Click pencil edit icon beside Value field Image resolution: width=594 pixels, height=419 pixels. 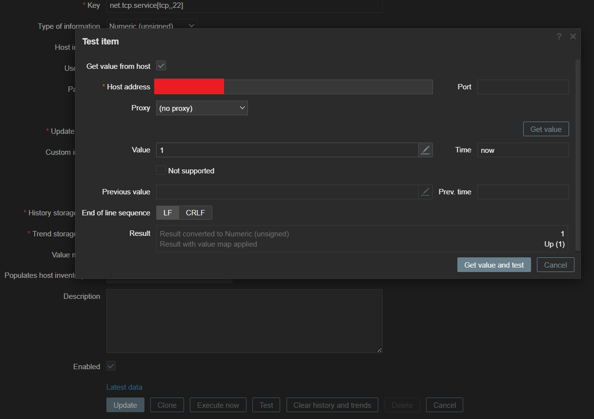pyautogui.click(x=426, y=150)
